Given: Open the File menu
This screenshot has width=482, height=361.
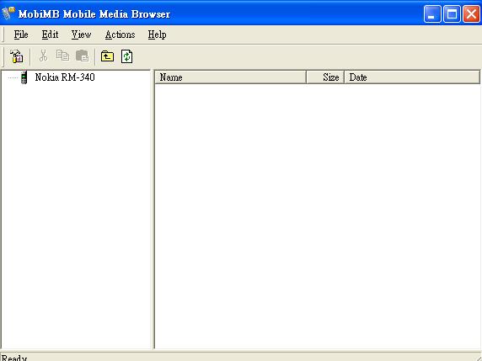Looking at the screenshot, I should pyautogui.click(x=21, y=35).
